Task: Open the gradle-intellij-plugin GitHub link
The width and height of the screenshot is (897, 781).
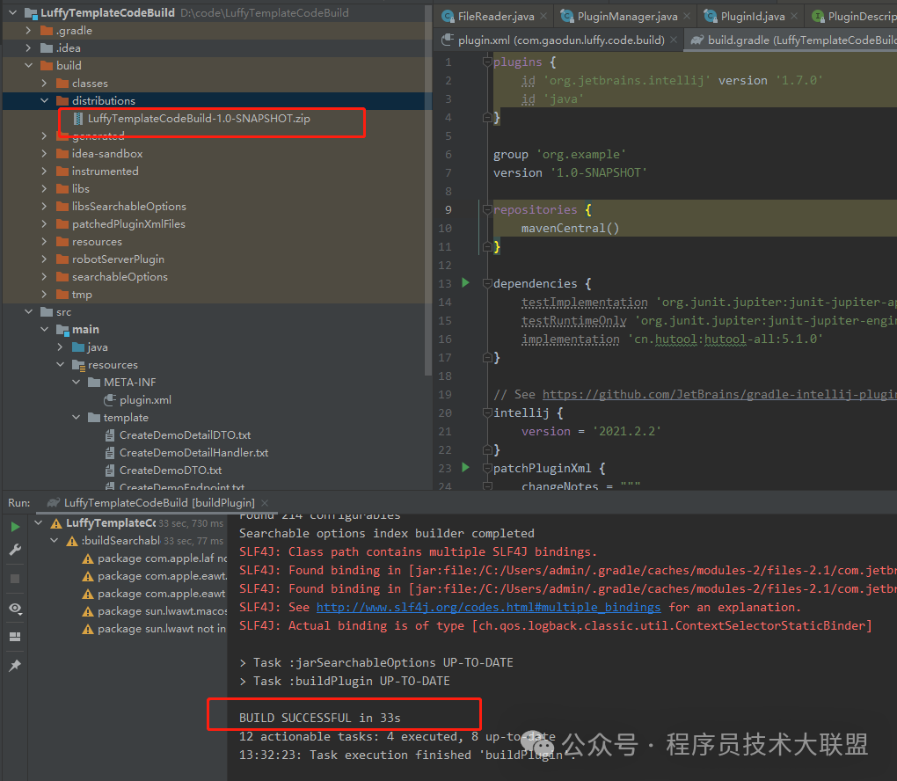Action: (x=719, y=394)
